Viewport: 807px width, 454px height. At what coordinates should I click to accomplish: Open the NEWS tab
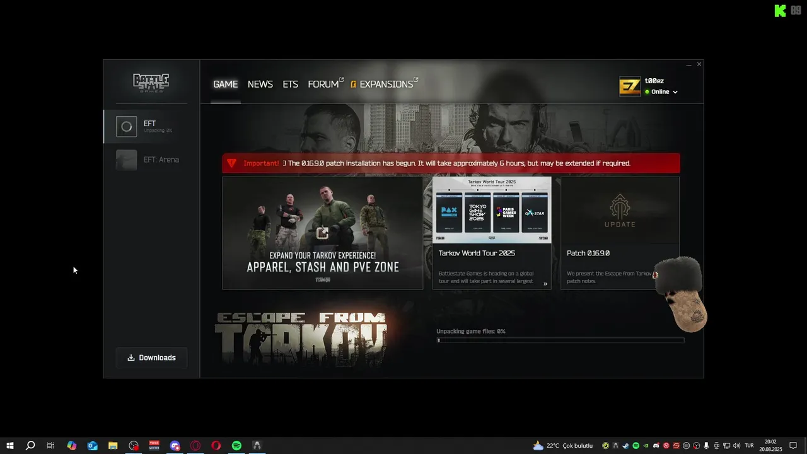point(260,84)
